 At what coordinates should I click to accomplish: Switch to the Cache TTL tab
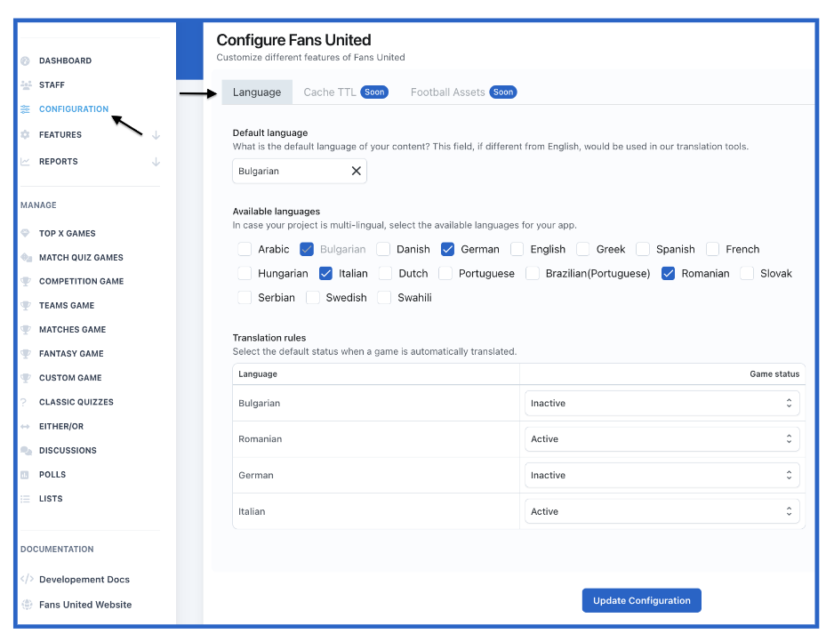346,92
